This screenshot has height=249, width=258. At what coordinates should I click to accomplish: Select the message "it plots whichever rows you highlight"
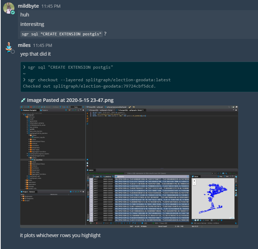coord(60,235)
